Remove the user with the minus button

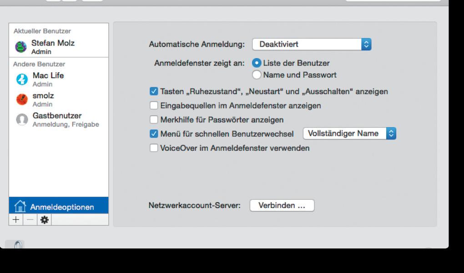(x=30, y=219)
